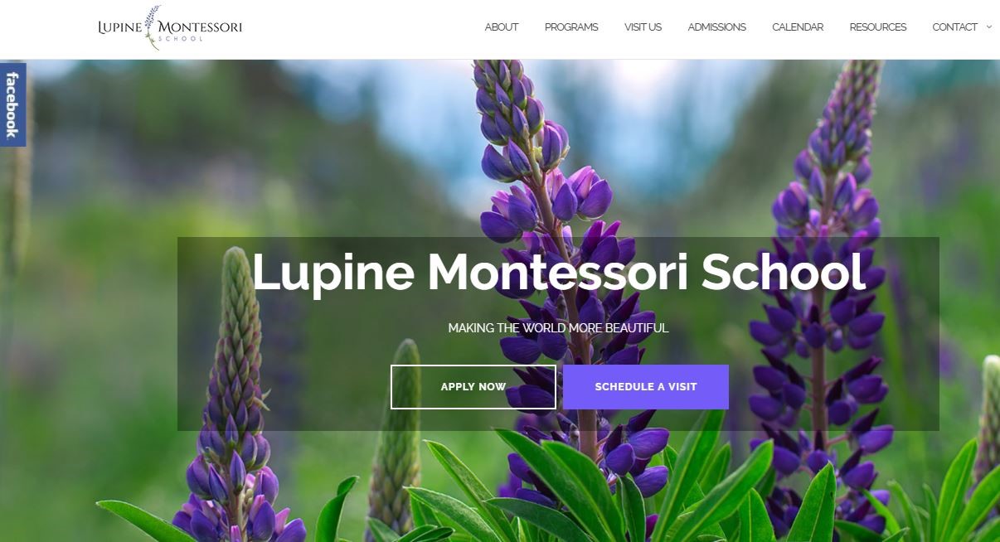Click the Contact menu item
This screenshot has height=542, width=1000.
coord(954,27)
